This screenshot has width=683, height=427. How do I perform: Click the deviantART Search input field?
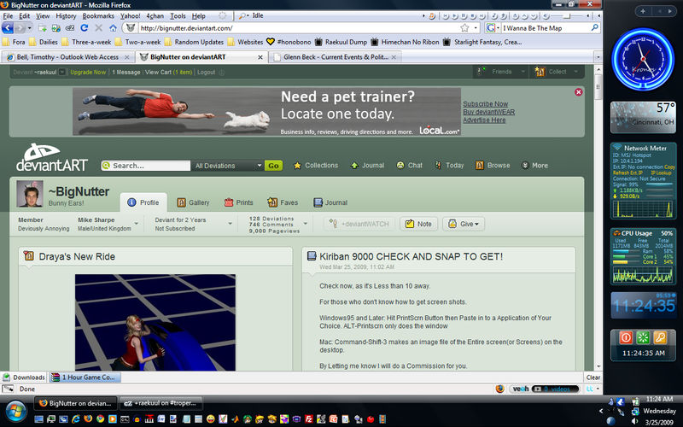(145, 166)
